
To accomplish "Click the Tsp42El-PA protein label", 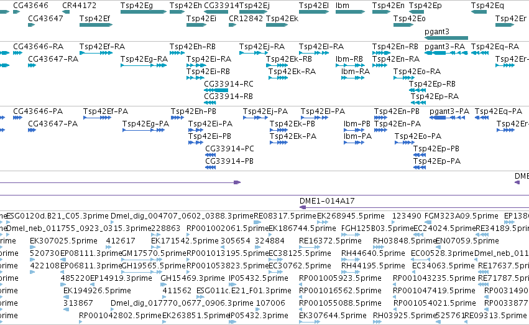I will coord(323,111).
